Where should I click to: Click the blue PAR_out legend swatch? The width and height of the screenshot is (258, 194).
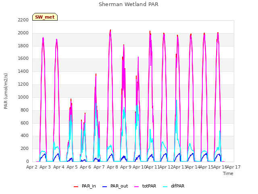point(104,187)
